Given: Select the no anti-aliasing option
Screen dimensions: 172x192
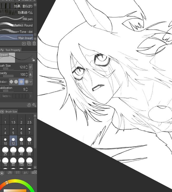Looking at the screenshot, I should 11,82.
